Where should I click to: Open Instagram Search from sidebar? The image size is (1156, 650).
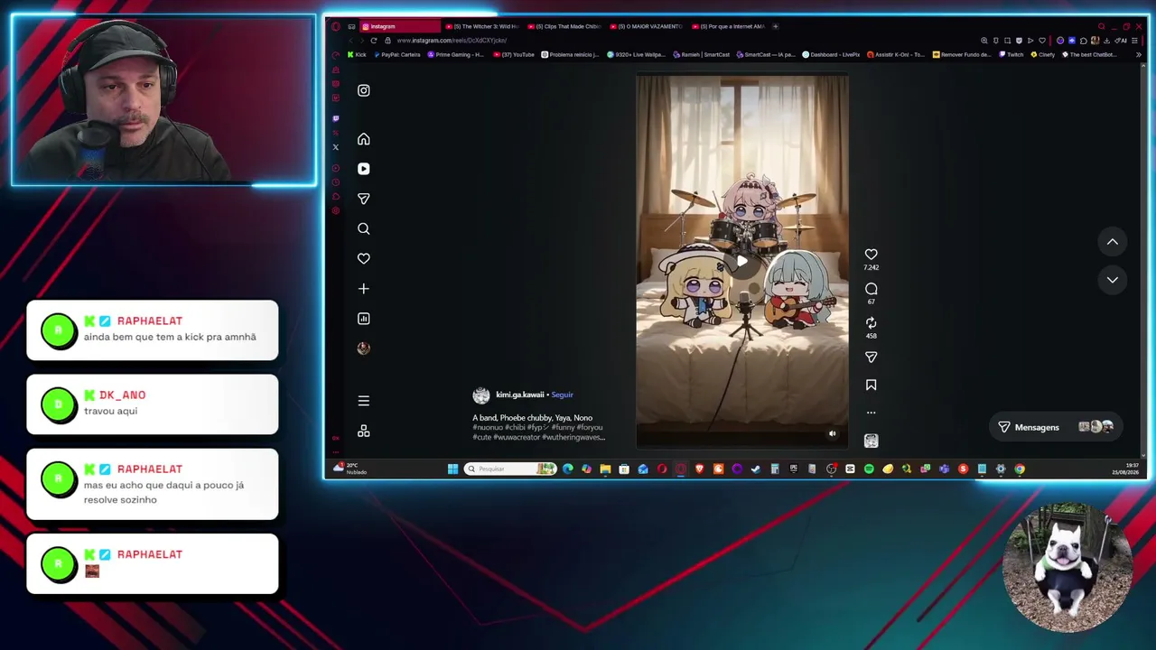(x=363, y=228)
